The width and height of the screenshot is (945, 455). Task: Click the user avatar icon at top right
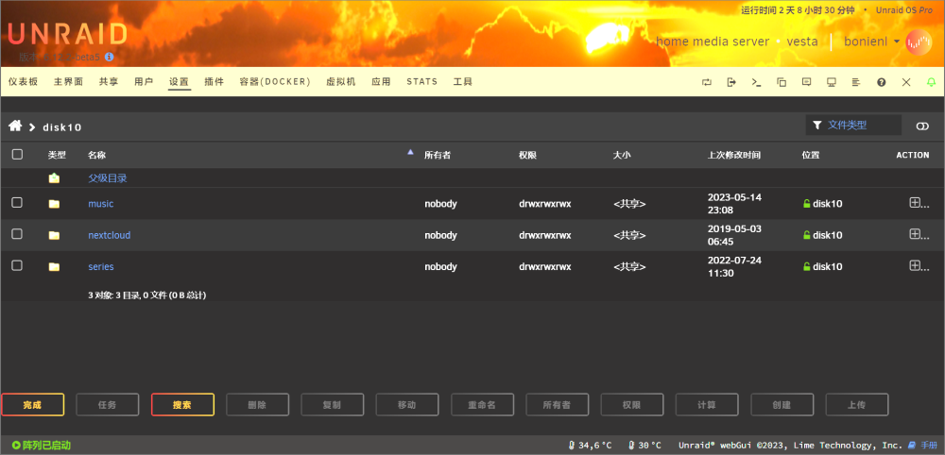pos(919,42)
